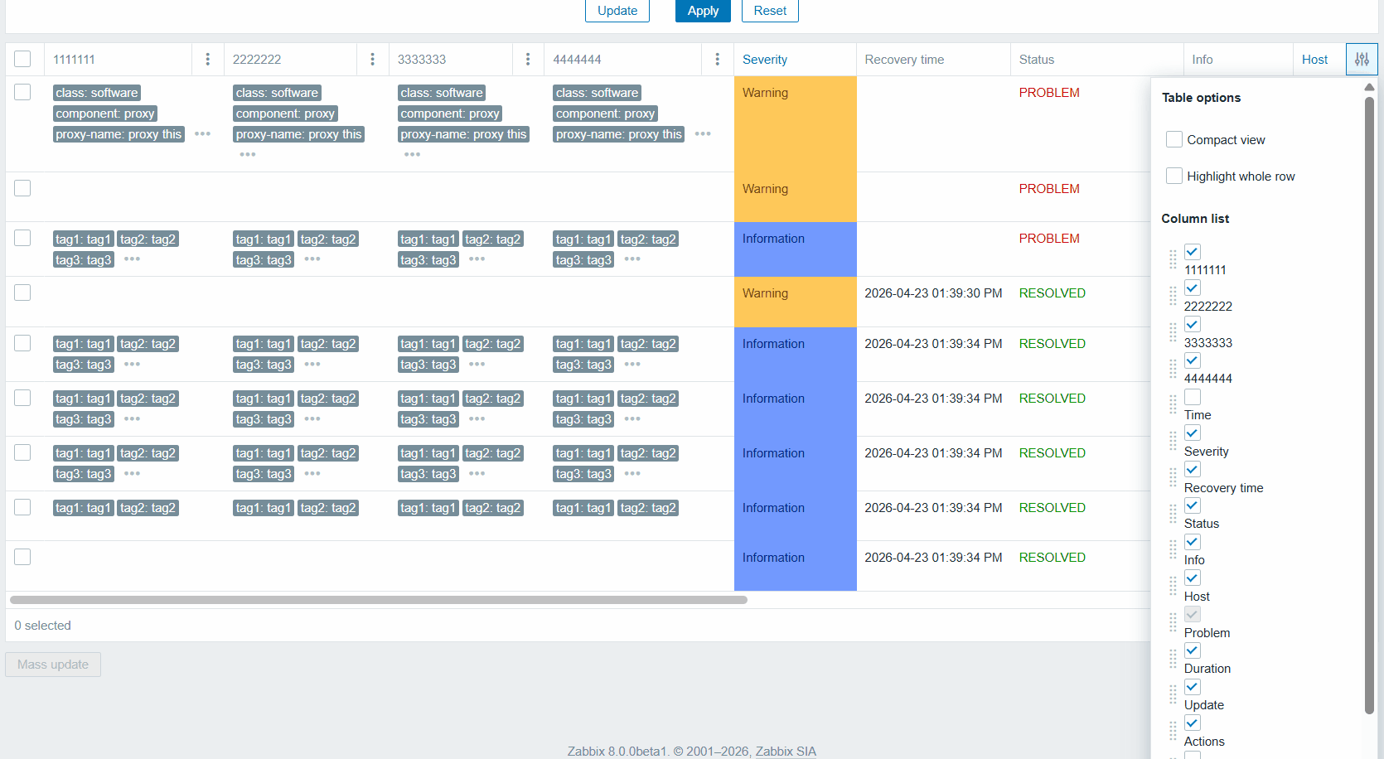The width and height of the screenshot is (1384, 759).
Task: Select all rows with the header checkbox
Action: pos(22,60)
